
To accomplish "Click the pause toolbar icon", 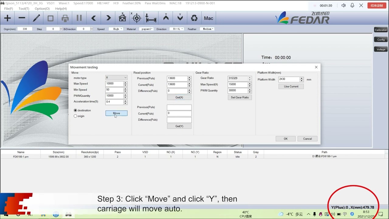I will point(79,18).
